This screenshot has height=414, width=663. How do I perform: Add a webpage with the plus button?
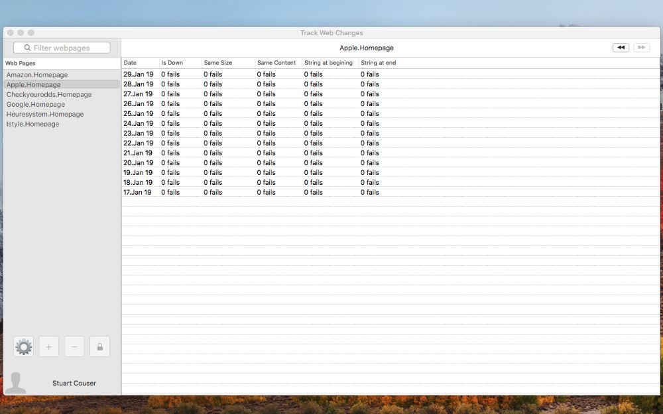click(49, 347)
